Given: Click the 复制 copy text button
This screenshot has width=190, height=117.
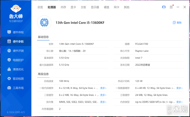Looking at the screenshot, I should coord(179,22).
